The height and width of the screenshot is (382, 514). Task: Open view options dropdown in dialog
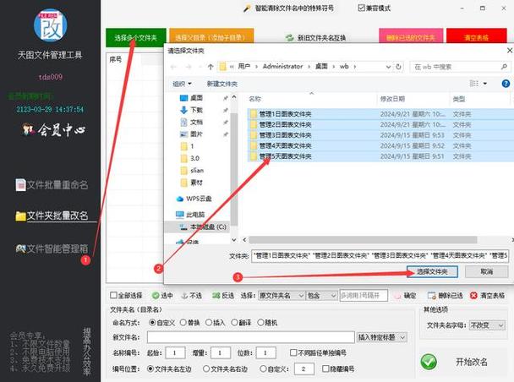(x=484, y=84)
